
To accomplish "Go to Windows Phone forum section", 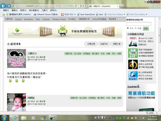I will tap(59, 19).
